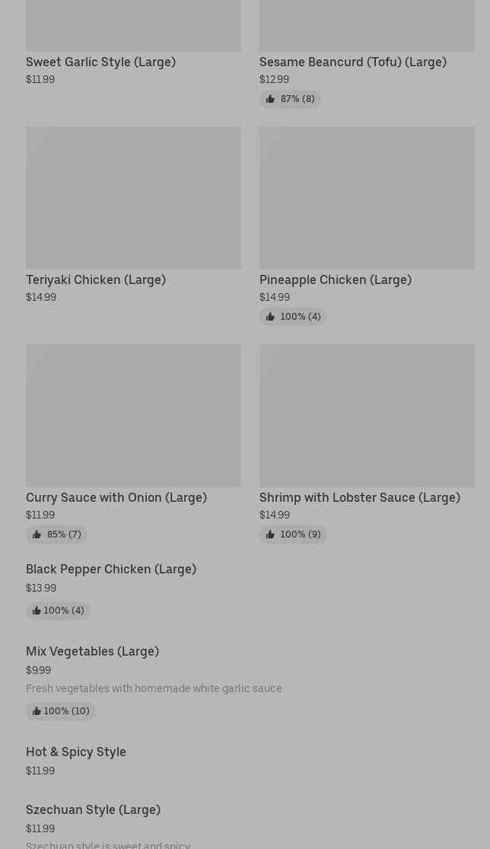Click thumbs-up icon under Mix Vegetables
The image size is (490, 849).
(x=37, y=711)
